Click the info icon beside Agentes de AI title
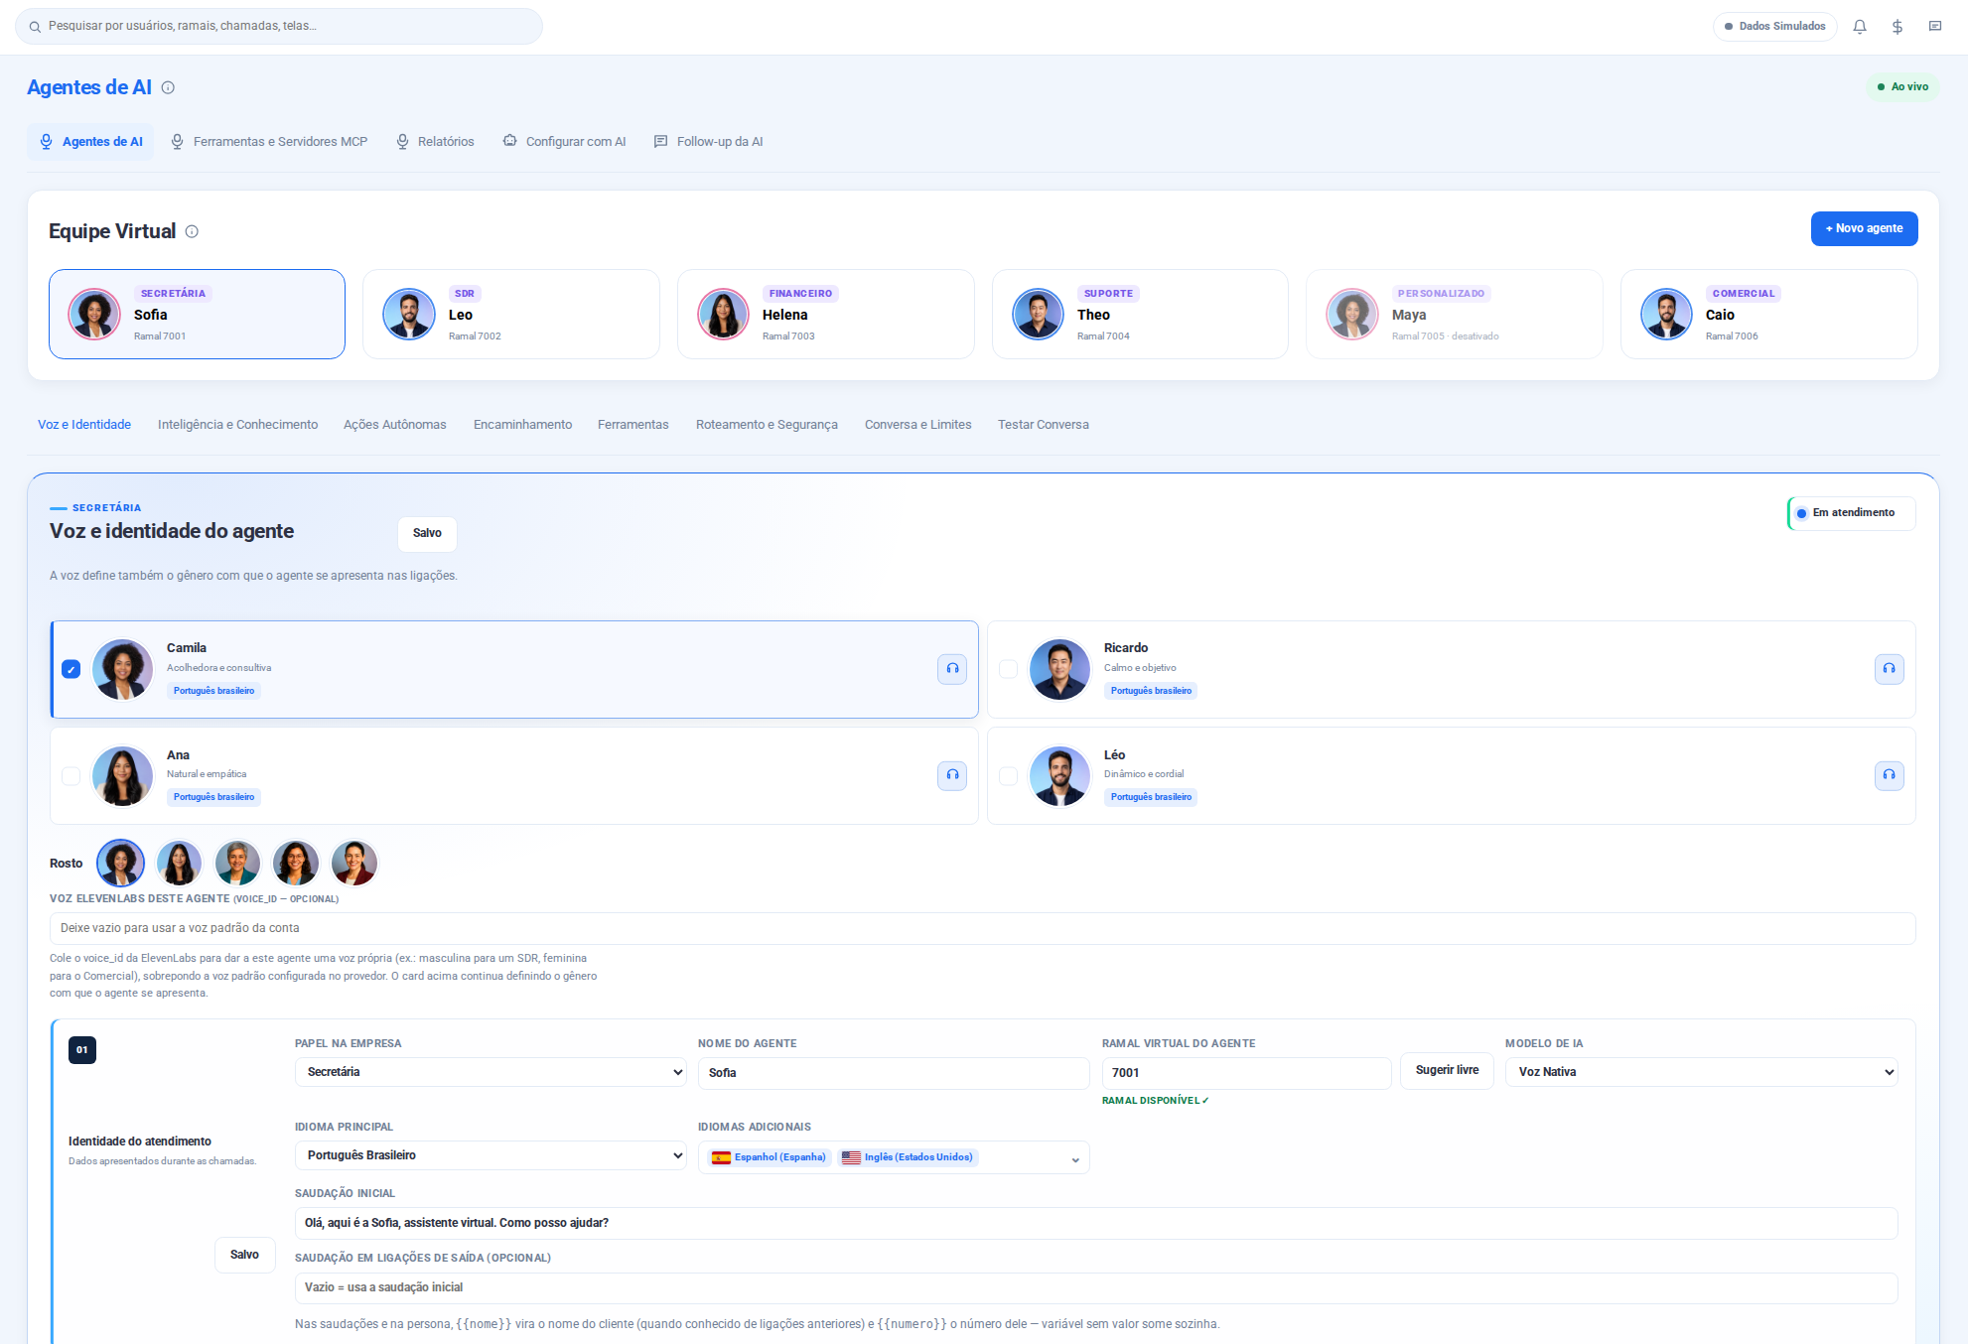Image resolution: width=1968 pixels, height=1344 pixels. click(168, 87)
